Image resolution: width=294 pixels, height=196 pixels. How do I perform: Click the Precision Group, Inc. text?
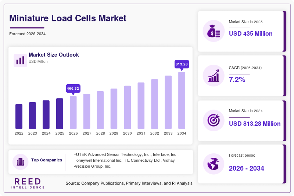(92, 166)
